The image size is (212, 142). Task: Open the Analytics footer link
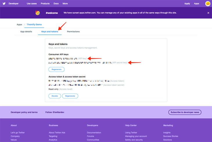point(53,140)
